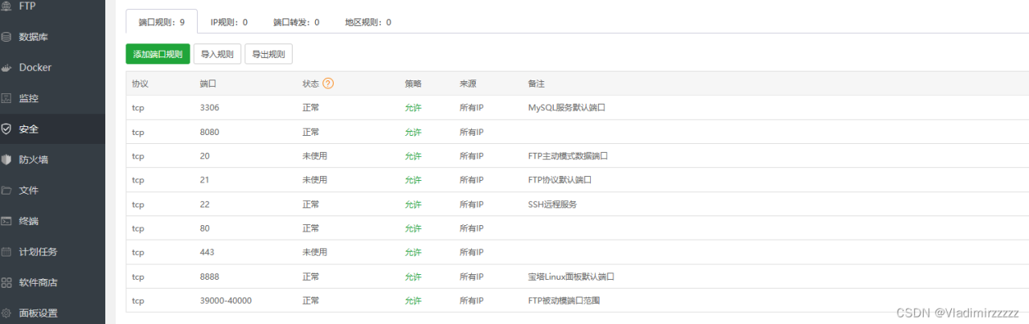Click the remark 宝塔Linux面板默认端口
1029x324 pixels.
pos(571,277)
